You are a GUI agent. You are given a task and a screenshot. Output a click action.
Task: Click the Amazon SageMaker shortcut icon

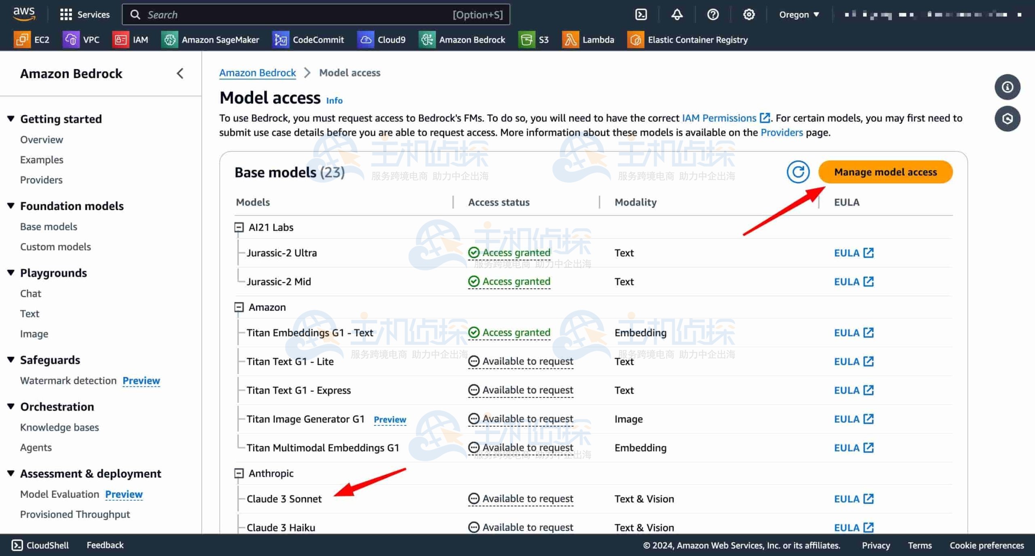pyautogui.click(x=170, y=40)
